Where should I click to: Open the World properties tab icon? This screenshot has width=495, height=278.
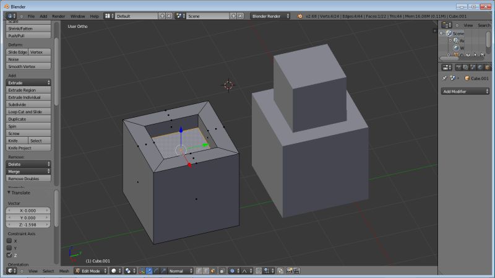[x=480, y=67]
